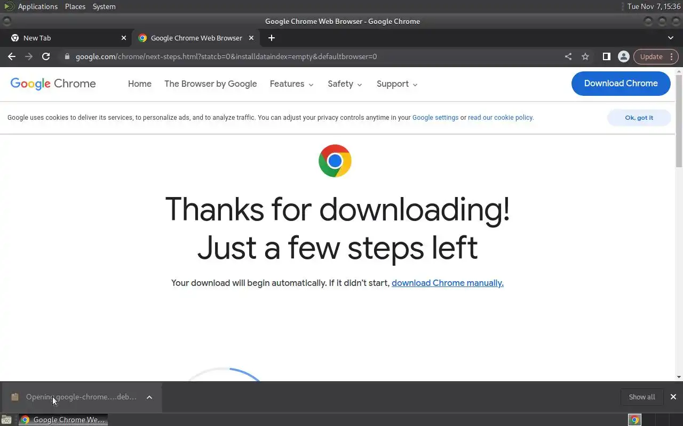Click Chrome icon in workspace switcher
The width and height of the screenshot is (683, 426).
click(x=634, y=420)
